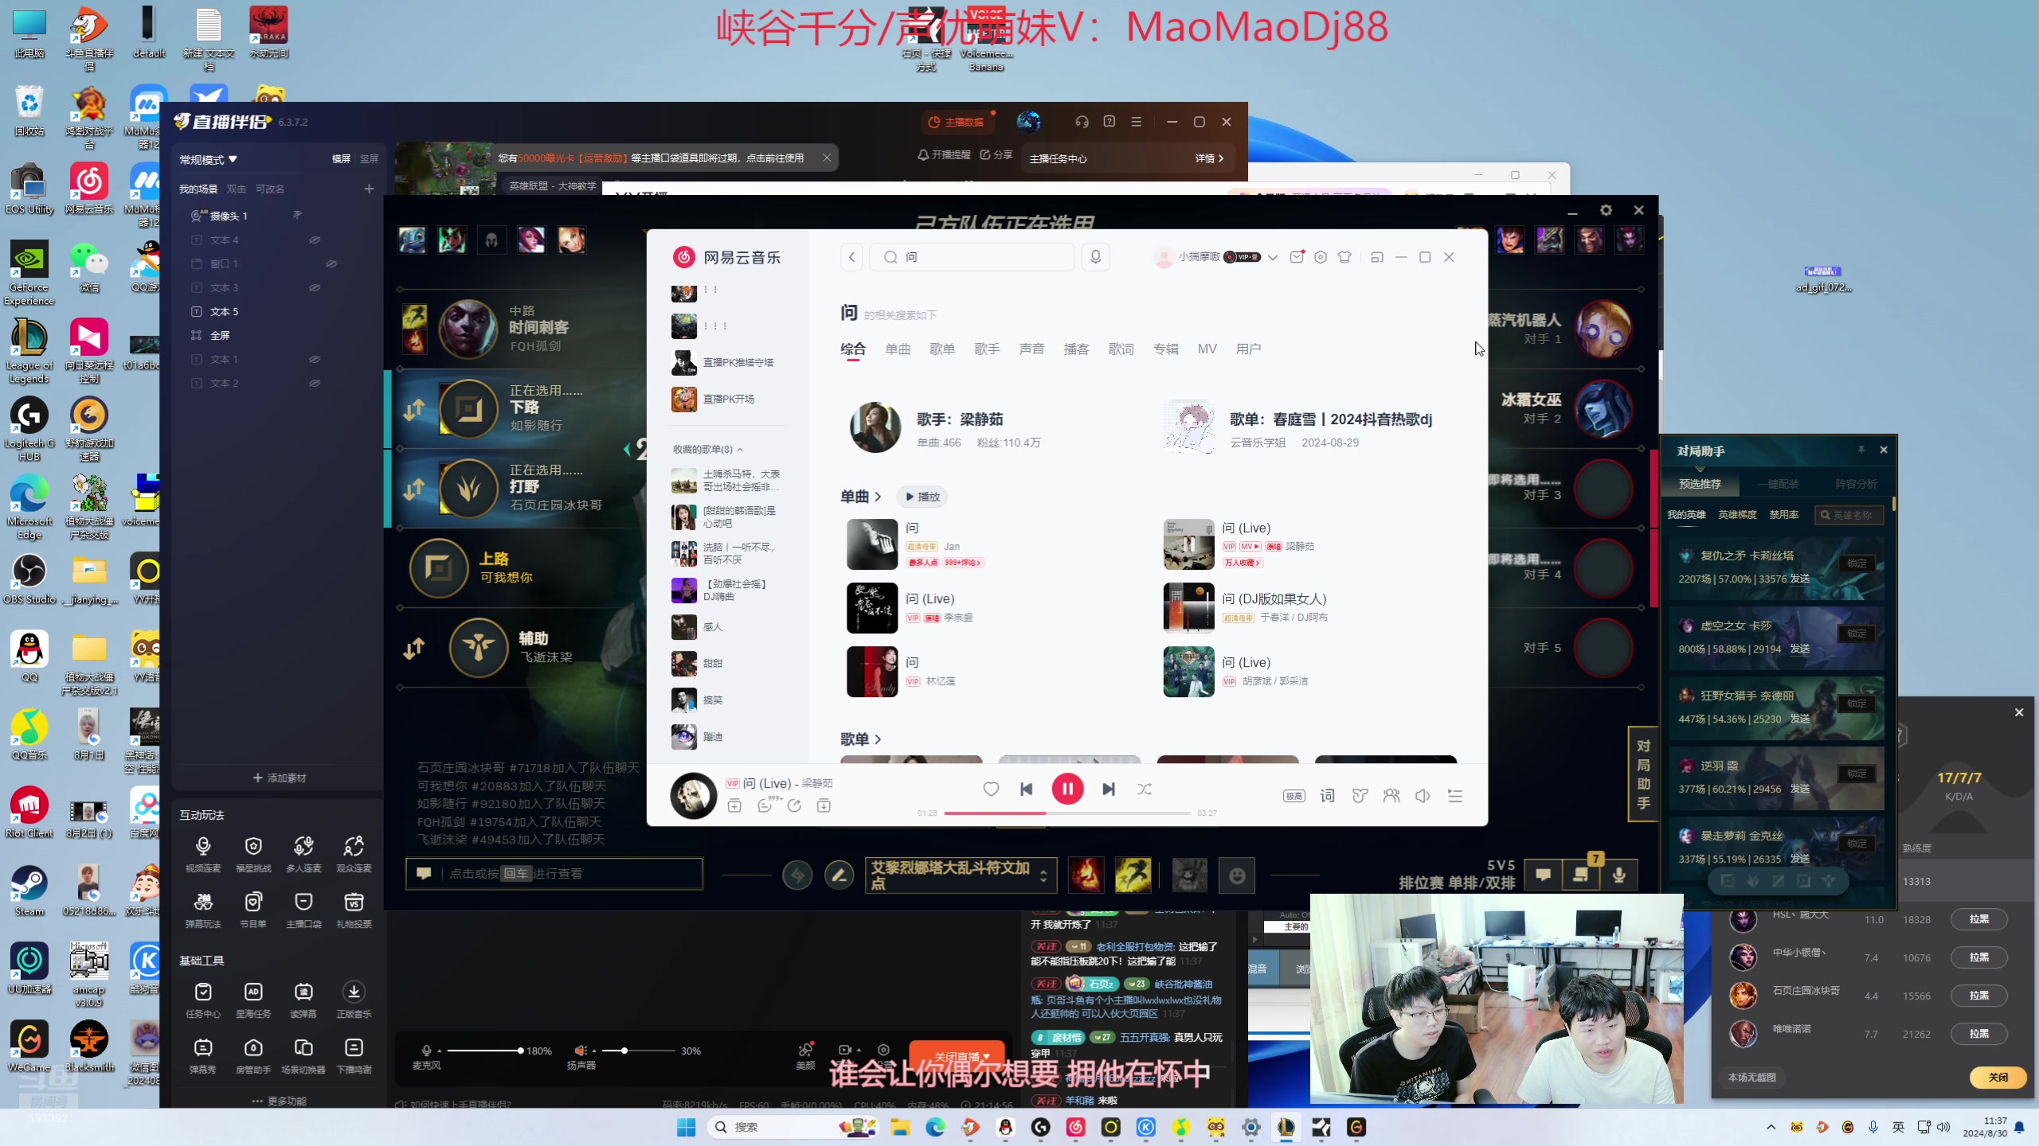2039x1146 pixels.
Task: Open 节目单 tool icon
Action: tap(253, 910)
